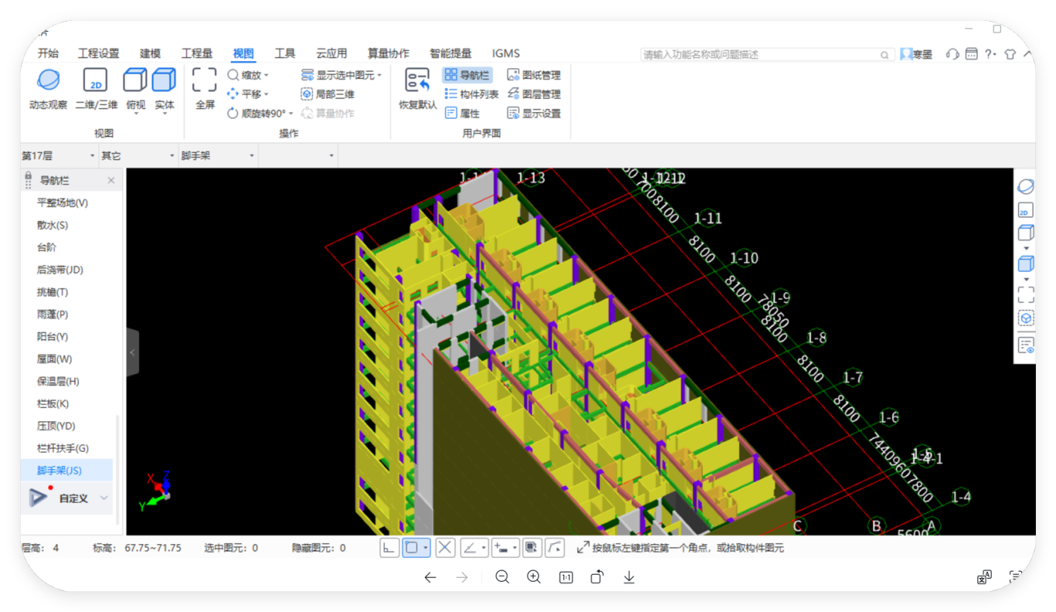Screen dimensions: 1056x612
Task: Switch to the 工程设置 tab
Action: [98, 53]
